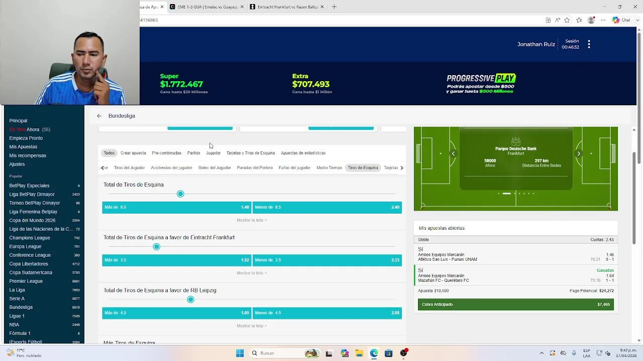643x361 pixels.
Task: Open Copilot Chat button
Action: pos(621,20)
